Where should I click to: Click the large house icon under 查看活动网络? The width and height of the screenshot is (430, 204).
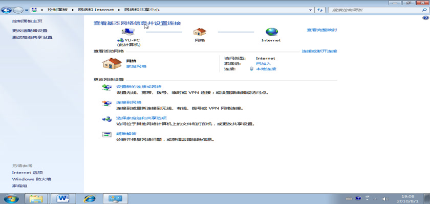click(112, 63)
